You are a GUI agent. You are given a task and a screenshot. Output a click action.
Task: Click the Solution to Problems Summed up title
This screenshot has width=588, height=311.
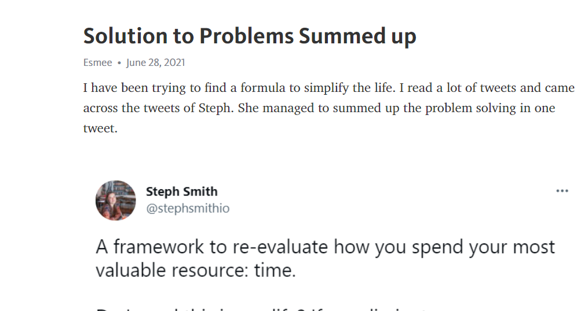[x=250, y=36]
